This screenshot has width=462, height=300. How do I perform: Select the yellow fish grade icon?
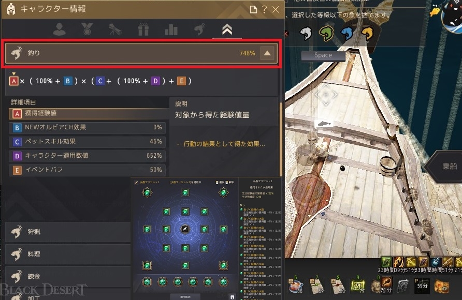click(367, 33)
